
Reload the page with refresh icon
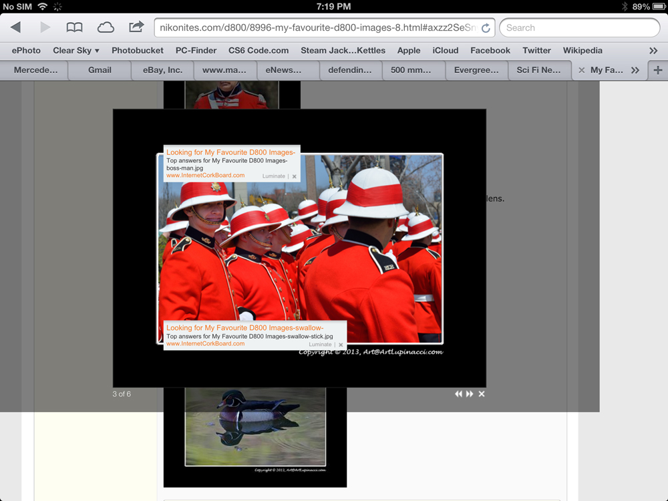click(x=486, y=28)
